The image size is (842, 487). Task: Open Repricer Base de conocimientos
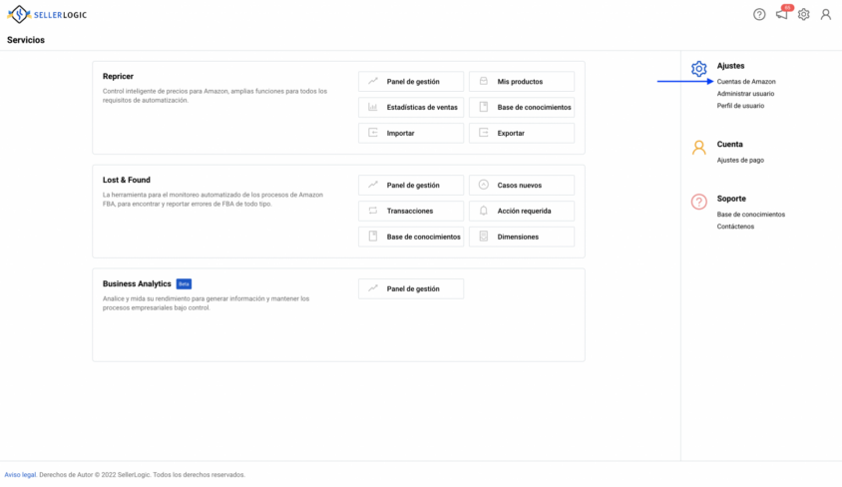[522, 108]
